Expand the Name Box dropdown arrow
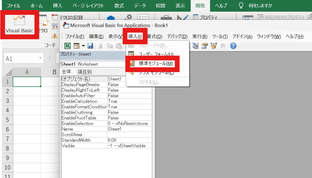This screenshot has width=312, height=178. pos(40,59)
